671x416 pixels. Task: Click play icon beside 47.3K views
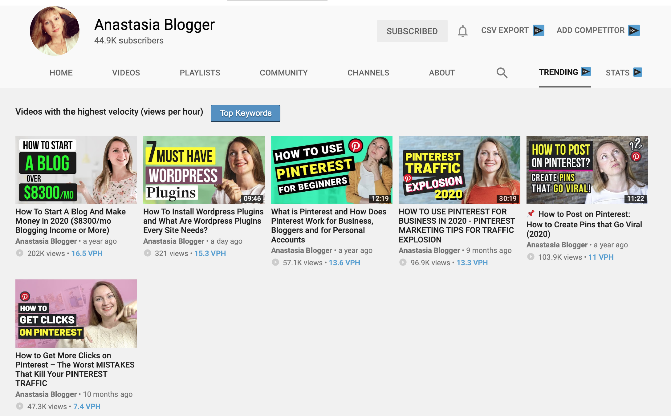20,406
